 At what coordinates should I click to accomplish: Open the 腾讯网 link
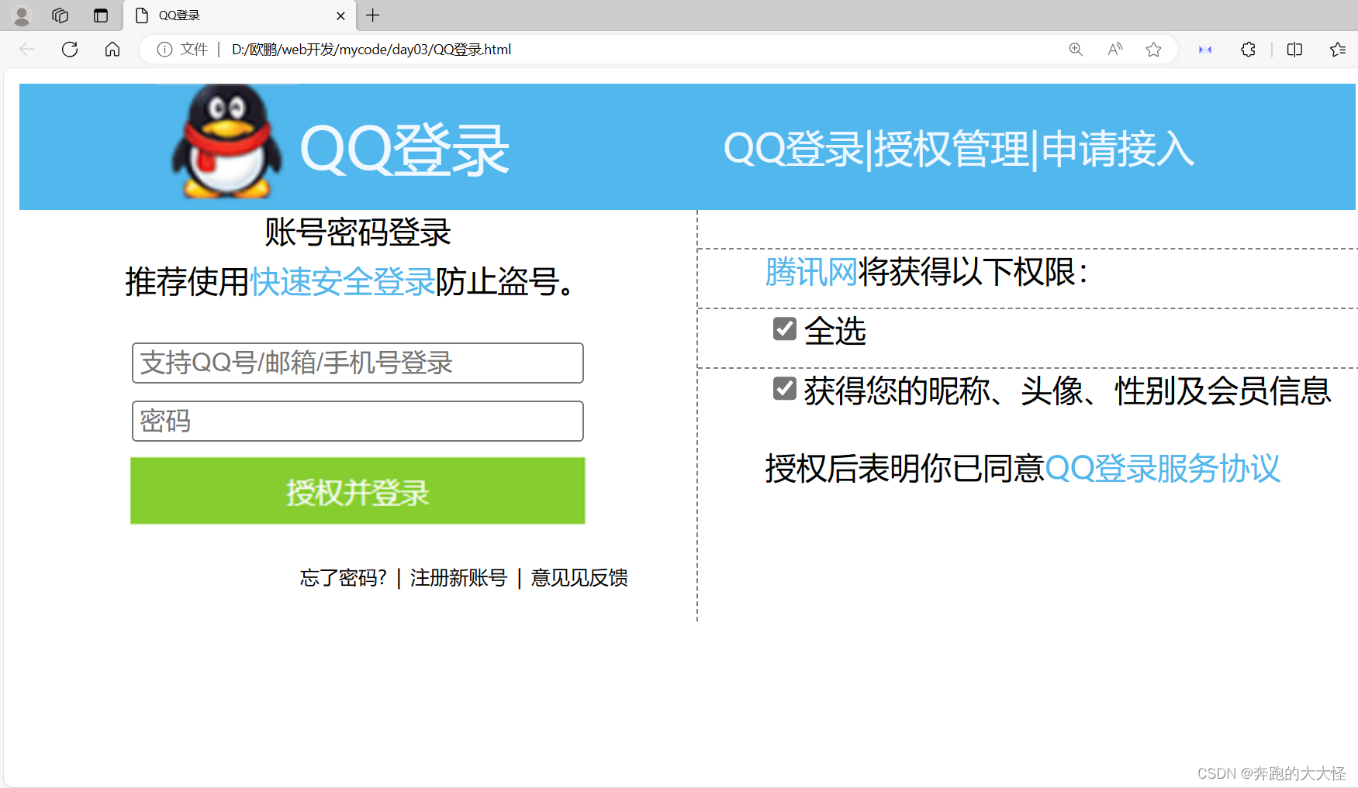pyautogui.click(x=811, y=272)
